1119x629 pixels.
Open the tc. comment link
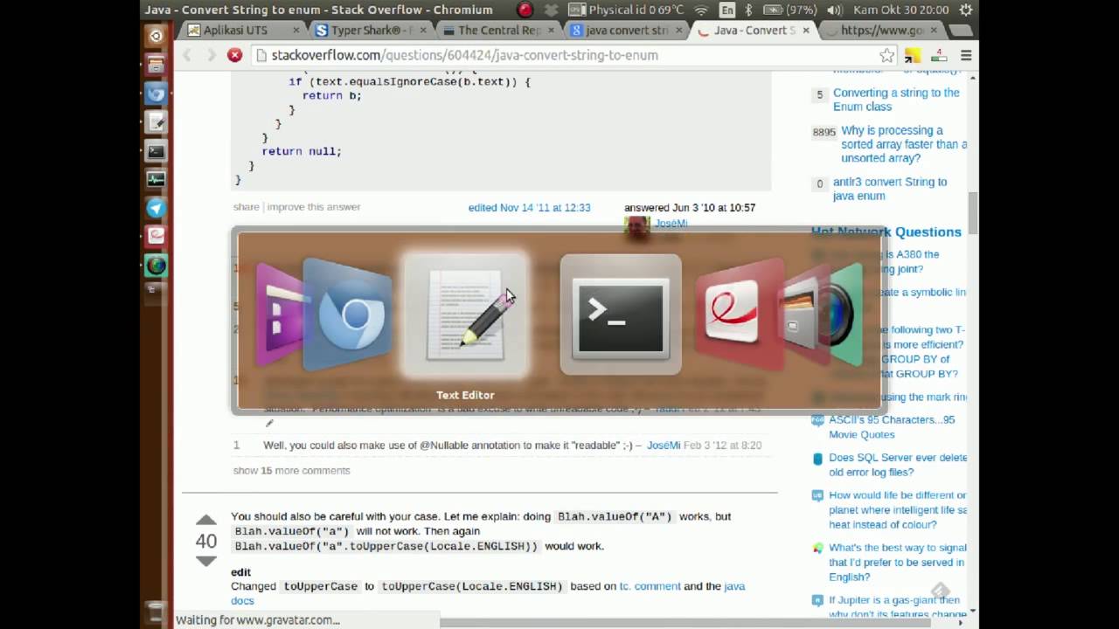point(650,586)
